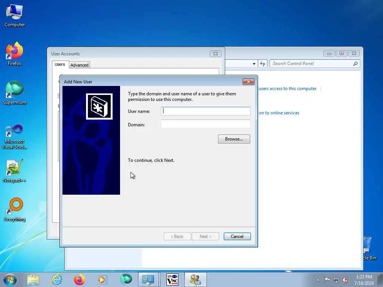383x287 pixels.
Task: Close the Add New User dialog
Action: (248, 81)
